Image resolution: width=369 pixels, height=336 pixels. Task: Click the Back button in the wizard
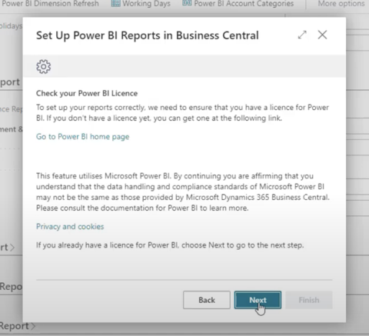click(x=207, y=300)
